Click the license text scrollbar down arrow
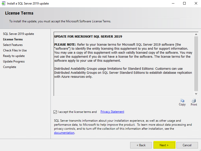The image size is (201, 151). pos(196,94)
